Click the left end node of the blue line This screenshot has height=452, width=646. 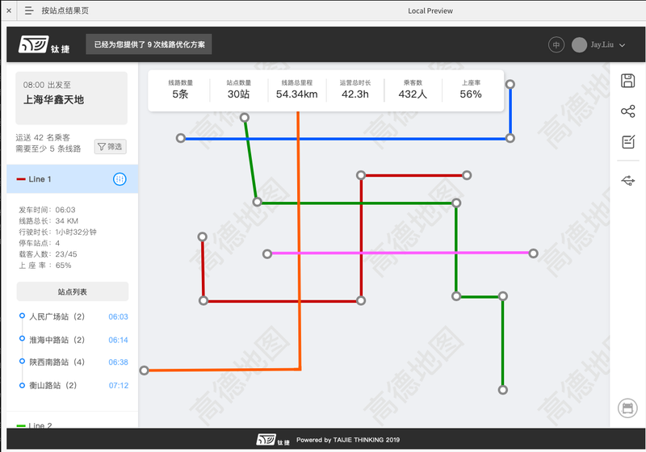[180, 138]
